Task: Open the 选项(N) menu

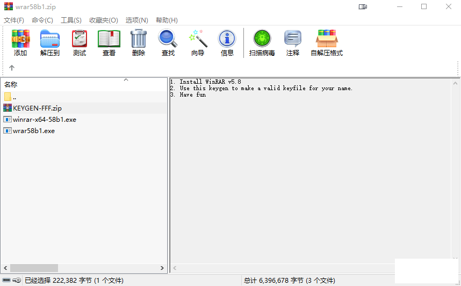Action: (x=136, y=20)
